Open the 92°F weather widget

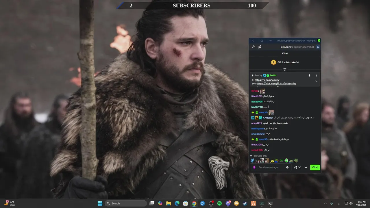click(x=10, y=203)
